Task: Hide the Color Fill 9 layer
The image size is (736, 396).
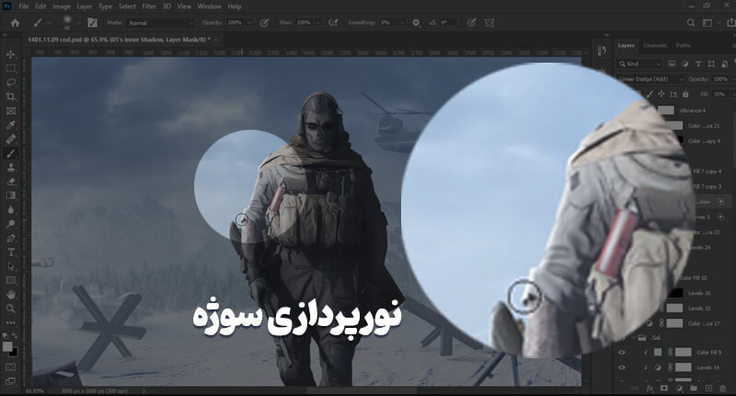Action: [622, 353]
